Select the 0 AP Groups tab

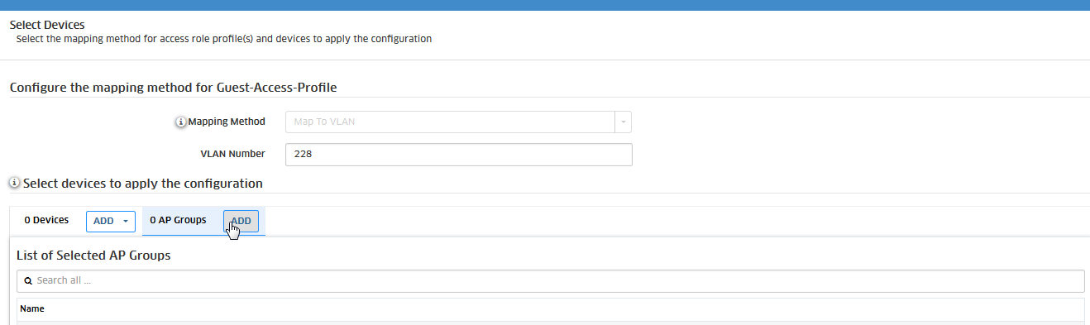pos(178,220)
